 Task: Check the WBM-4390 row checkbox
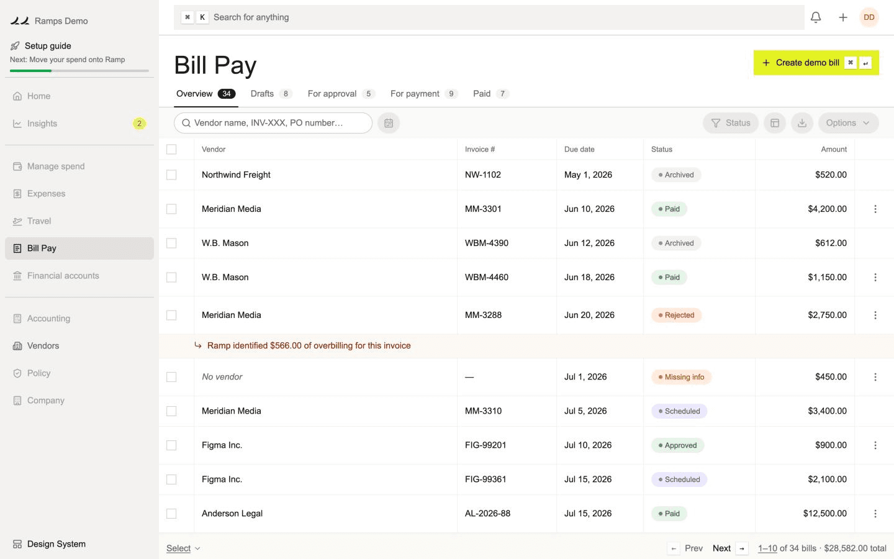tap(171, 243)
